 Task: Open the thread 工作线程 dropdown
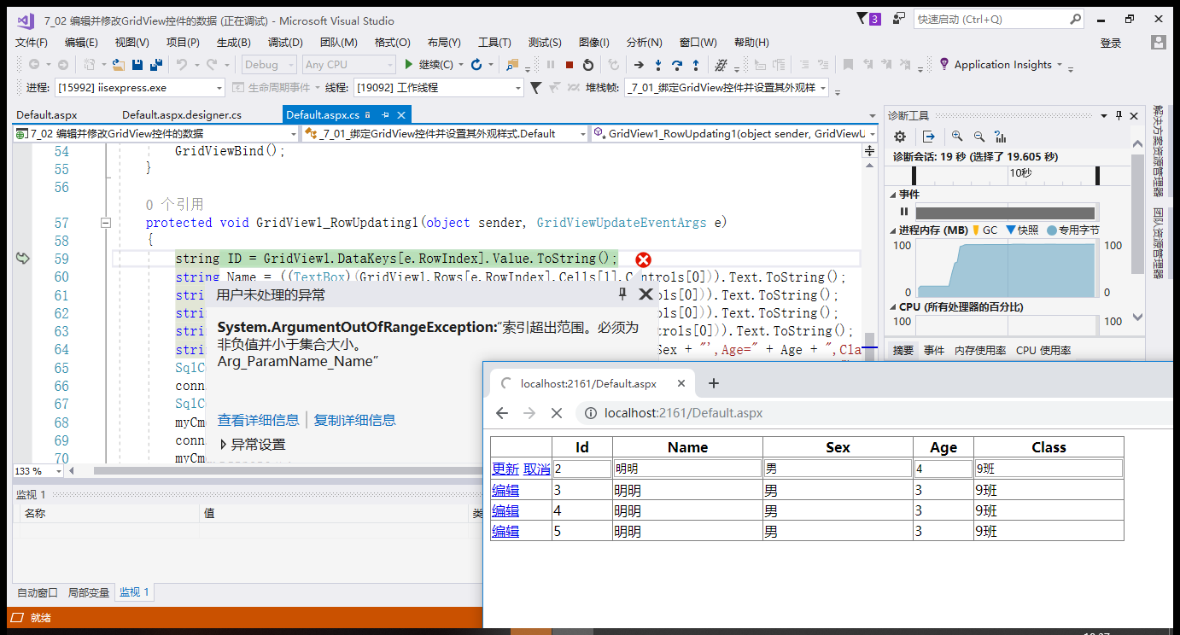click(439, 87)
